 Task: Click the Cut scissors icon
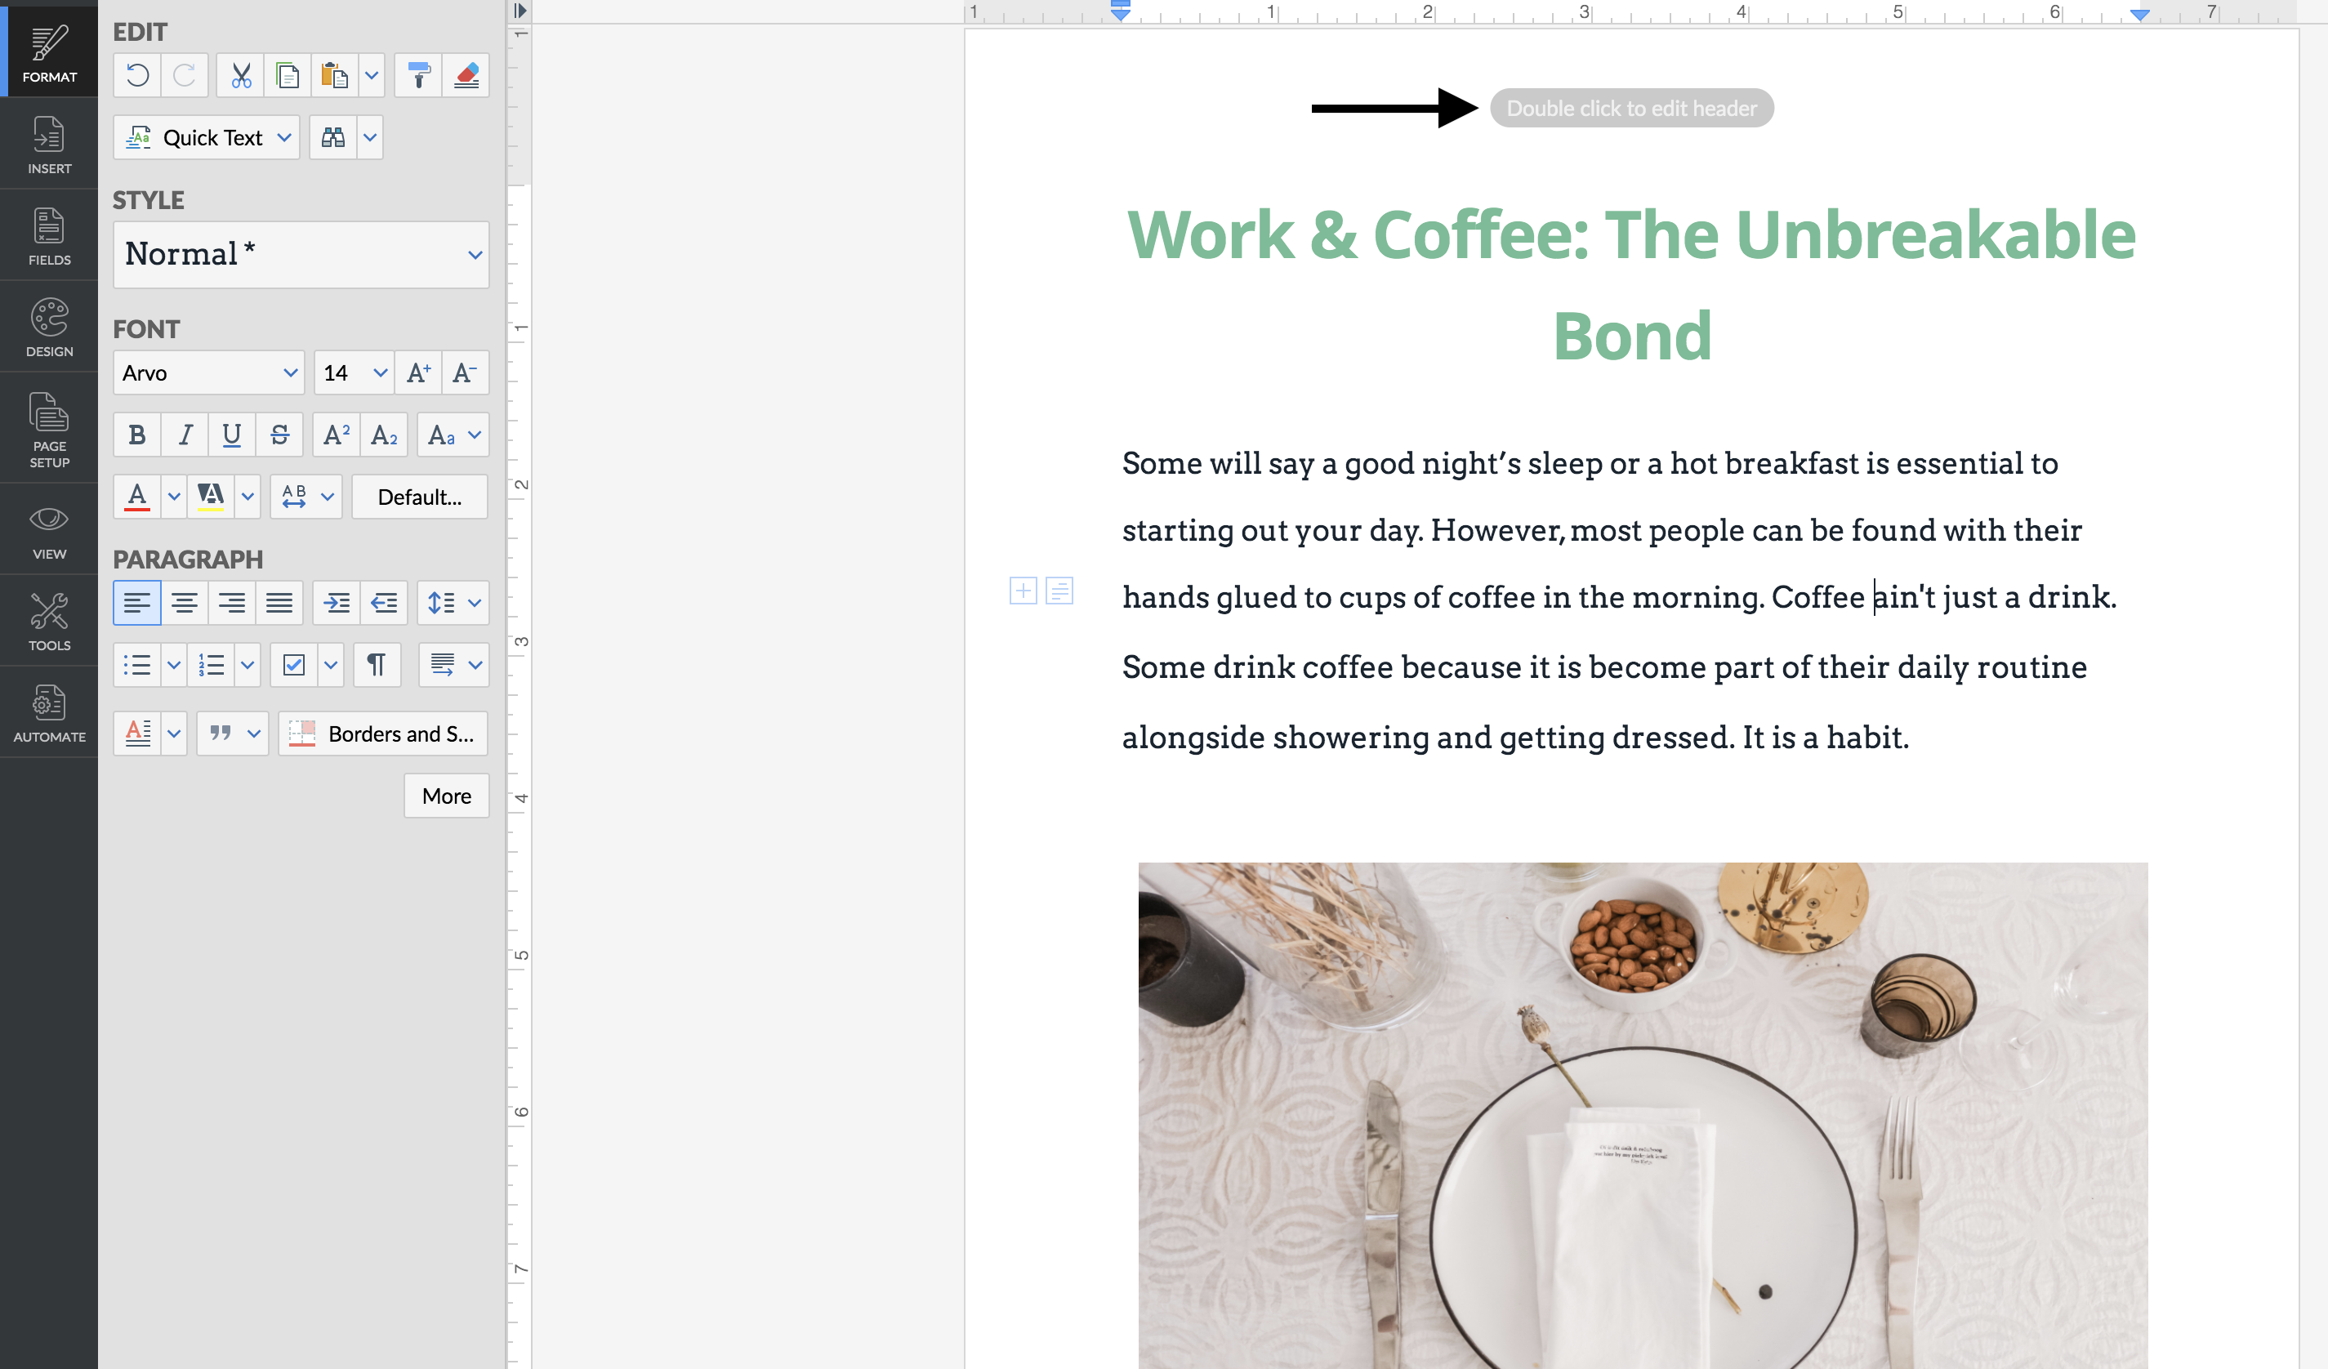click(x=240, y=75)
